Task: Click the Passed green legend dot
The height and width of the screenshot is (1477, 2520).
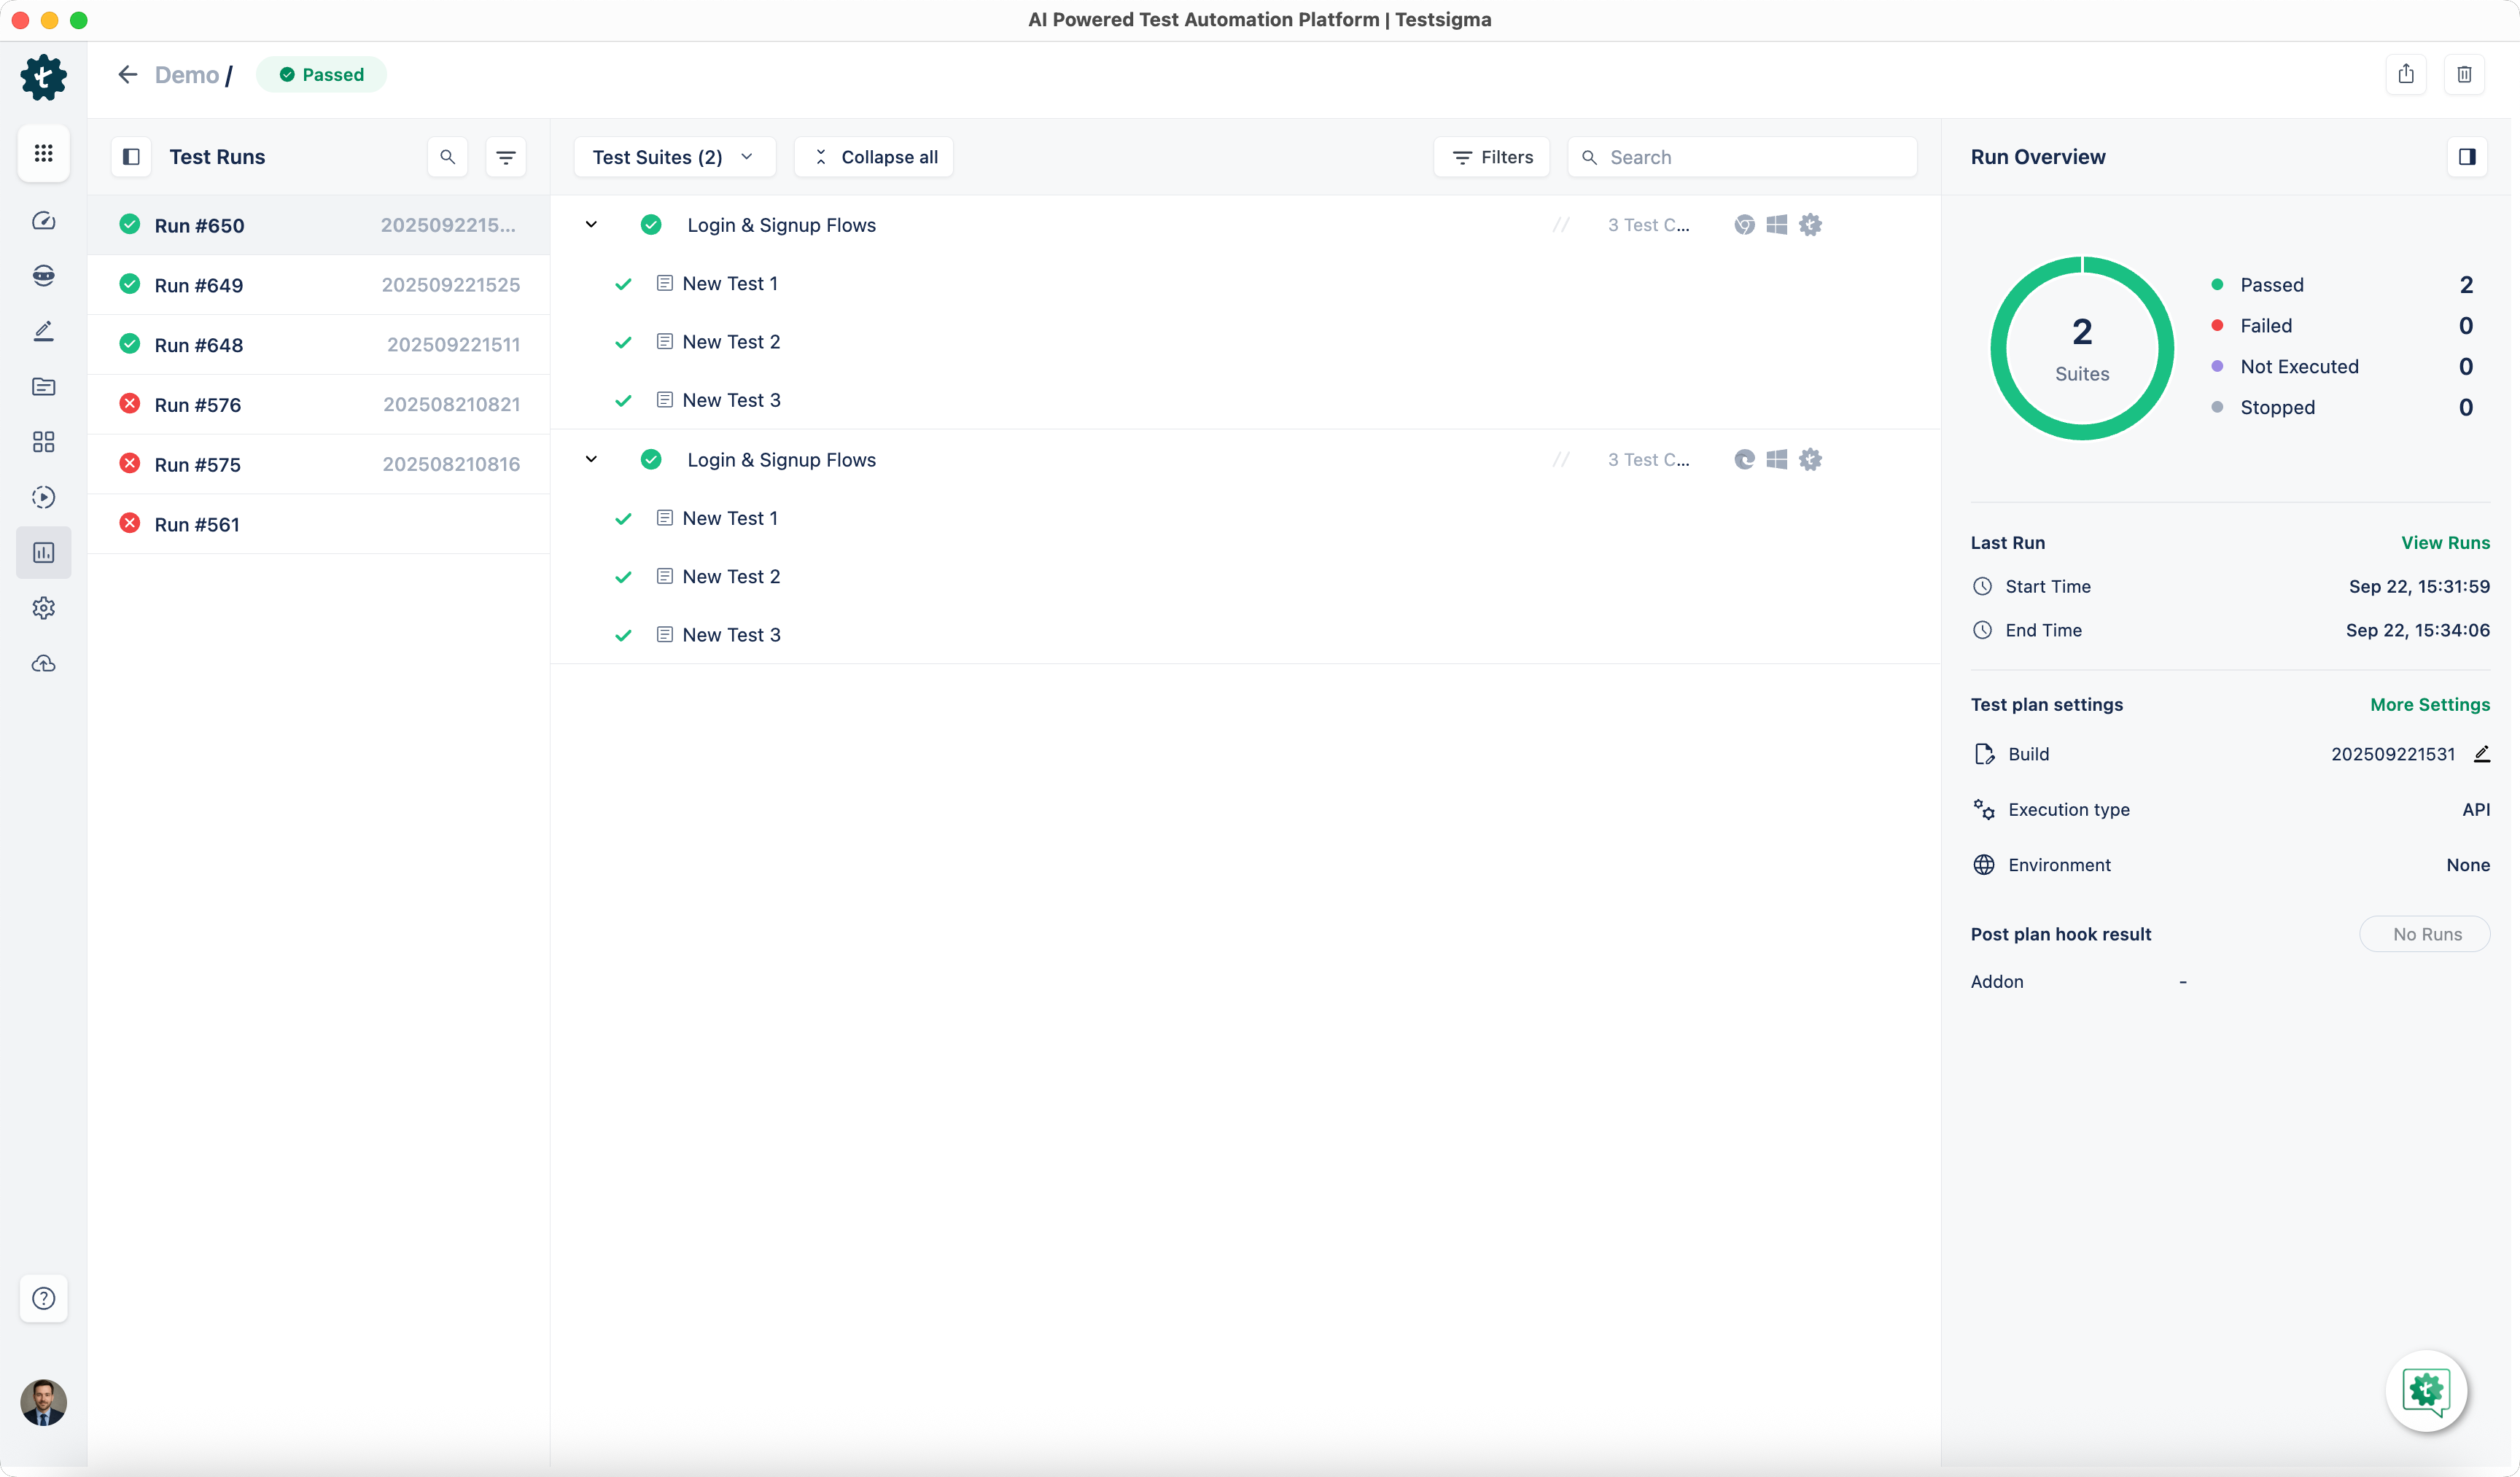Action: pyautogui.click(x=2217, y=285)
